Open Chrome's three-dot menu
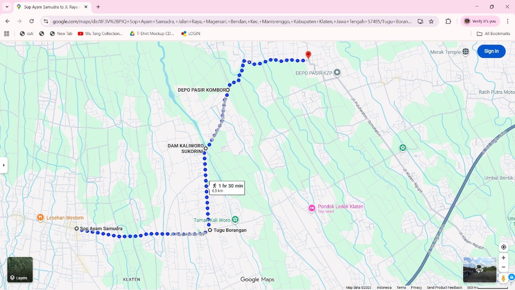Screen dimensions: 515x290 pos(507,21)
